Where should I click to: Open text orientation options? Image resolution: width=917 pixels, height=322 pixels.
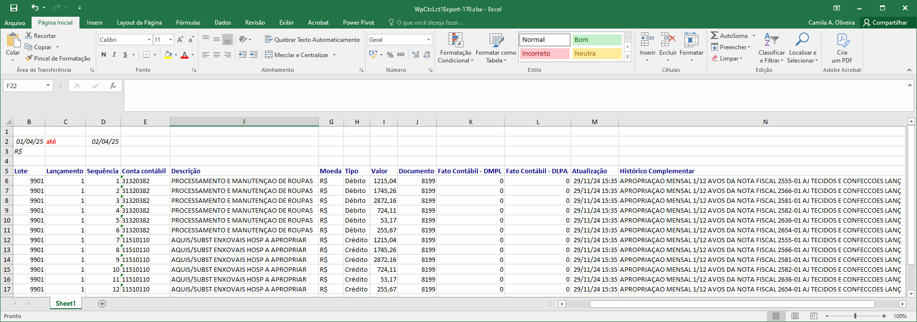(245, 39)
